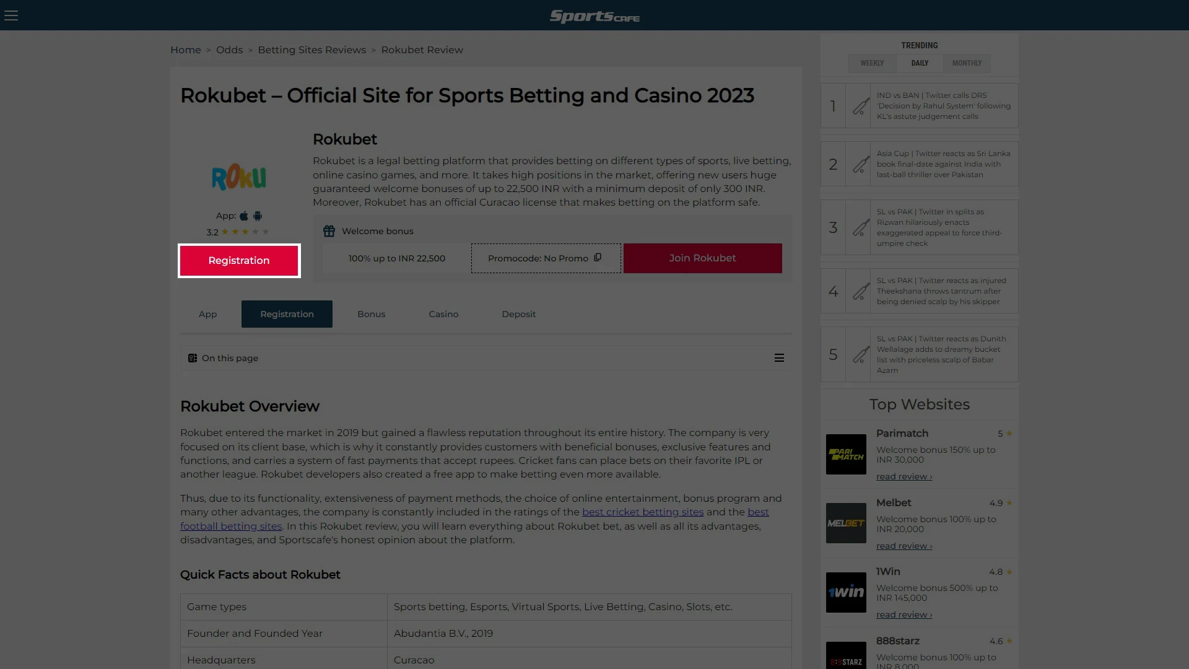This screenshot has height=669, width=1189.
Task: Open the hamburger menu in header
Action: [x=11, y=15]
